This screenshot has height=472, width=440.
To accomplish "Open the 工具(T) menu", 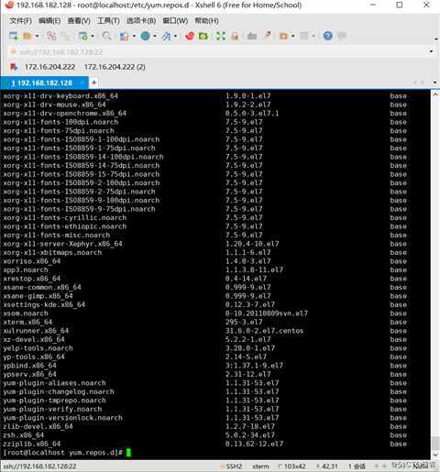I will coord(108,21).
